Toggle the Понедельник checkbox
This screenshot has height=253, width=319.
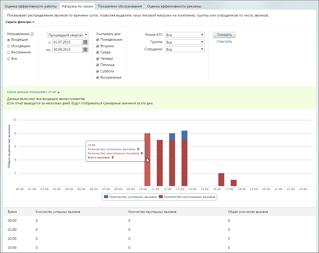[x=98, y=40]
